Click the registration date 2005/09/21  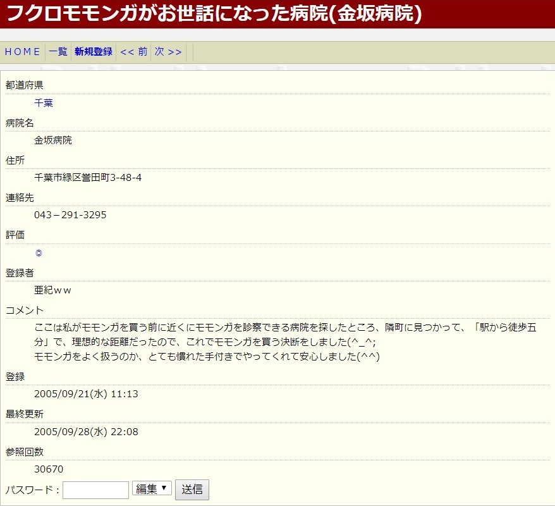coord(86,394)
